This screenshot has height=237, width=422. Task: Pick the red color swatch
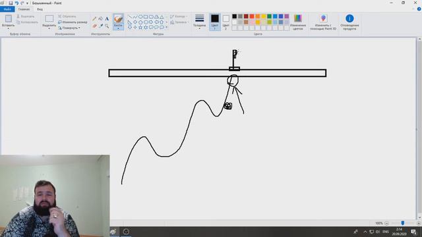click(252, 16)
